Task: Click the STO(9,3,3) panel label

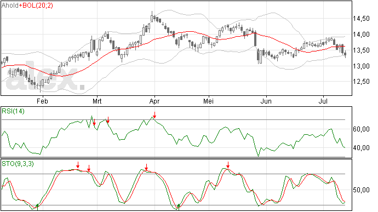Action: (18, 164)
